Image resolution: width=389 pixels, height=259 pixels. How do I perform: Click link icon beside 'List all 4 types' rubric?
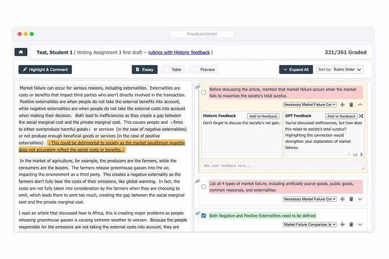tap(198, 181)
